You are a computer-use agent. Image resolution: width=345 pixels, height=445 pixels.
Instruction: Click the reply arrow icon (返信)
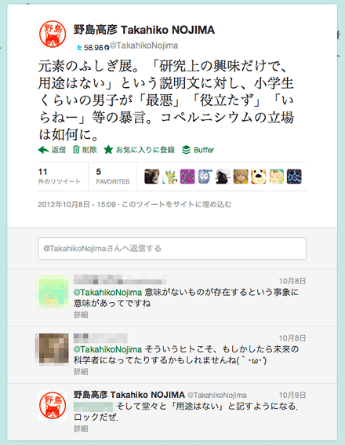43,150
